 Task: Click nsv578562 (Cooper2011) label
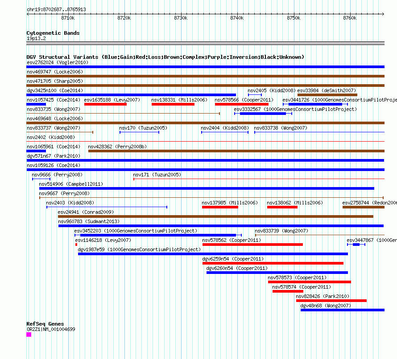coord(232,240)
